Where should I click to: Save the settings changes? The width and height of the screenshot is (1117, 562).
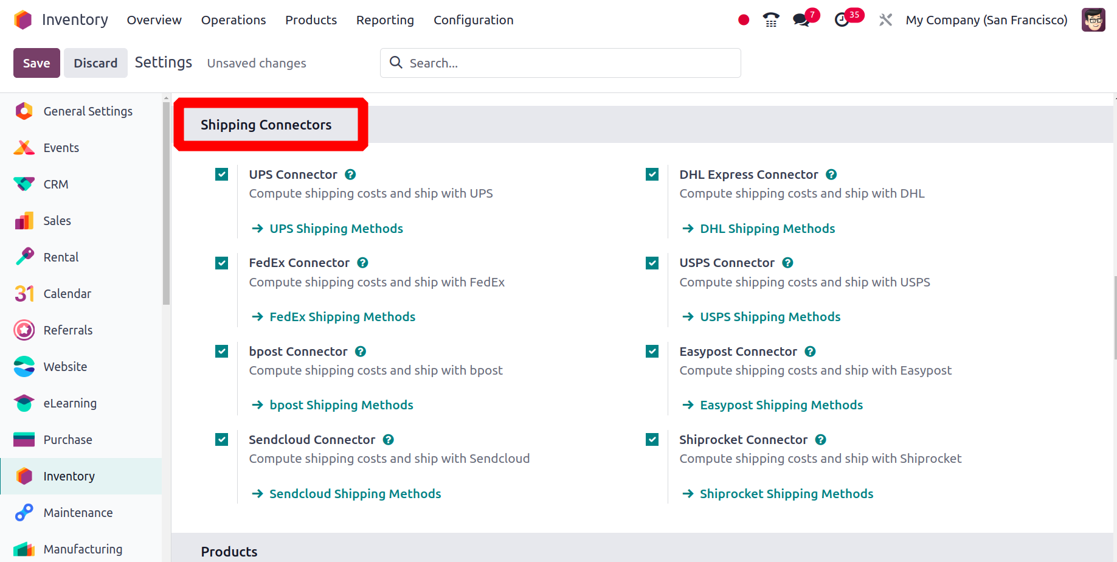point(36,63)
